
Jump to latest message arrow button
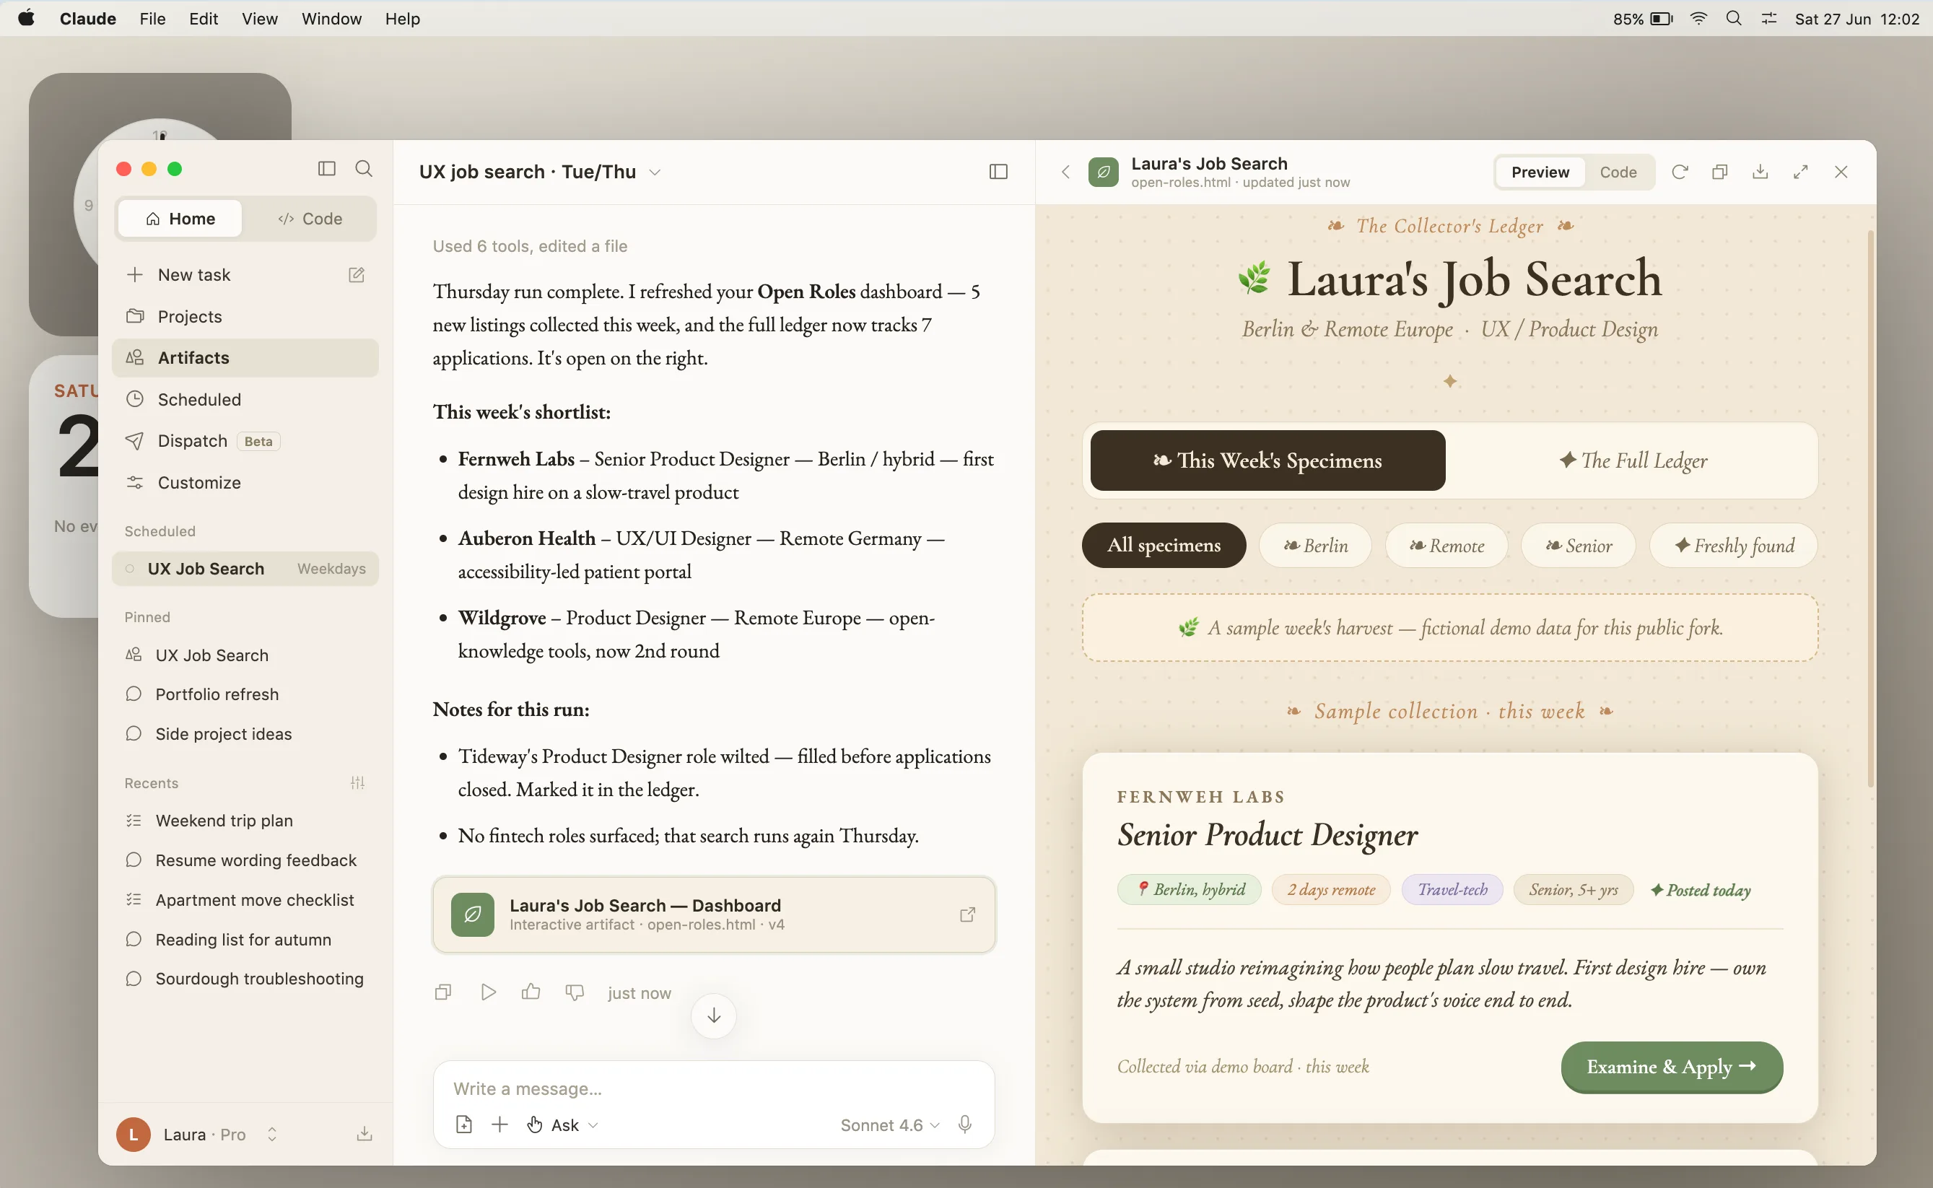click(x=713, y=1016)
